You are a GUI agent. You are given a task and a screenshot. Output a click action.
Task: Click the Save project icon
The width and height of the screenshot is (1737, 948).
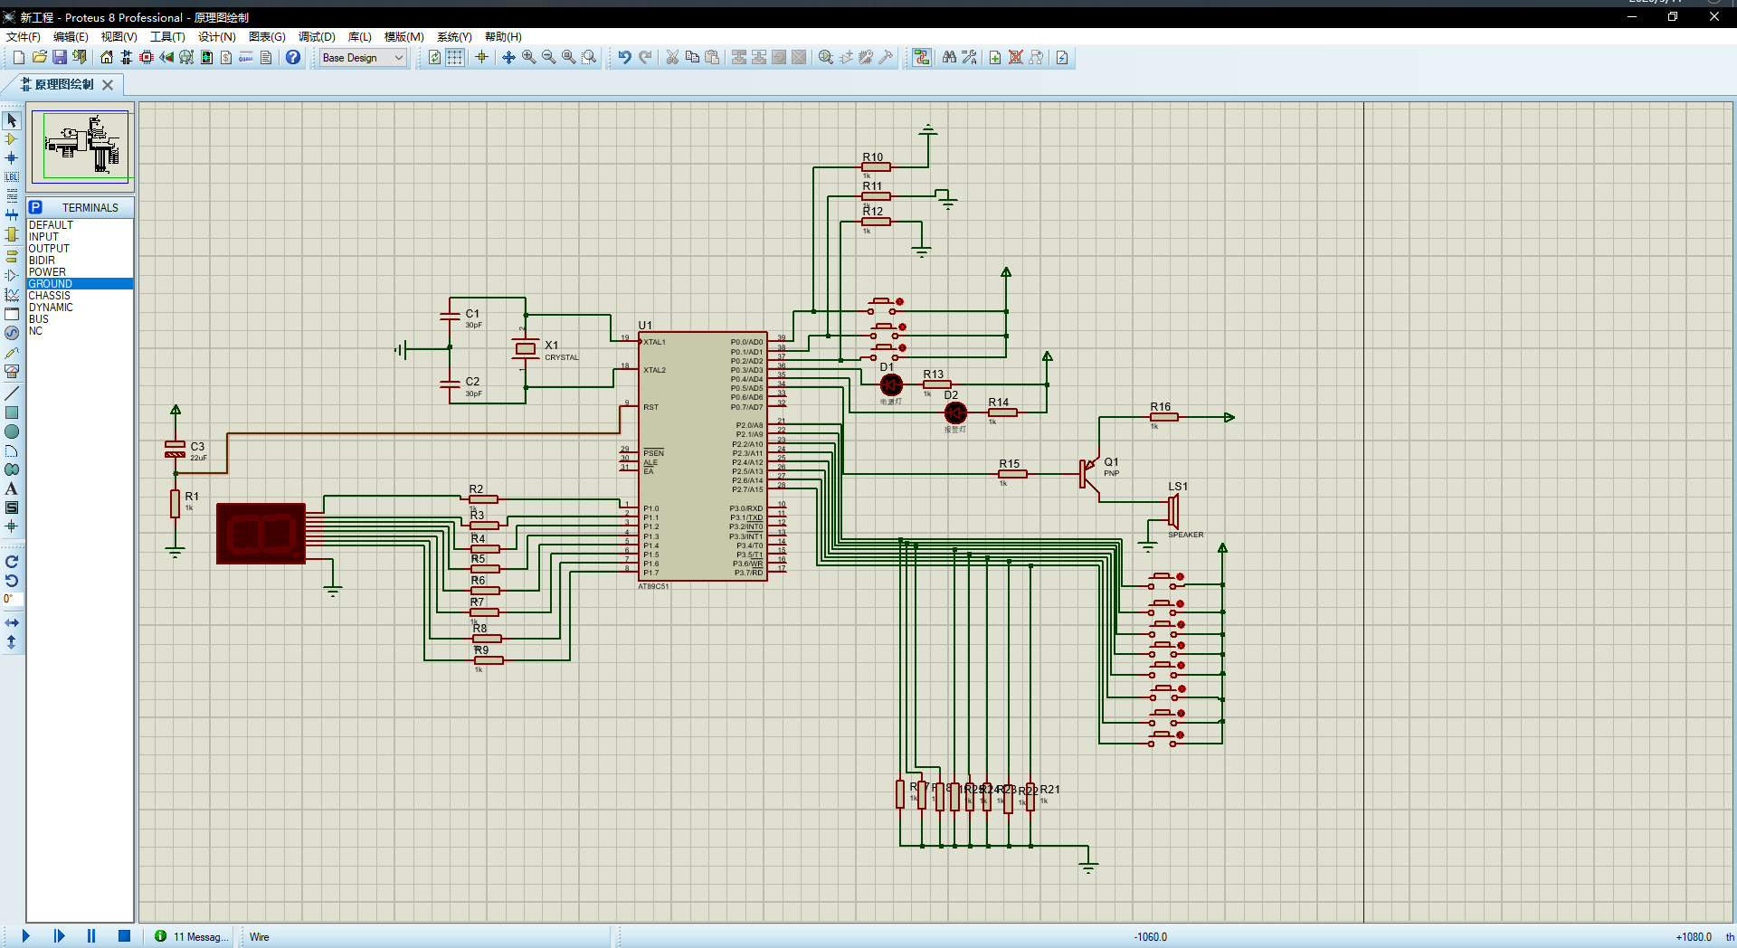[60, 57]
